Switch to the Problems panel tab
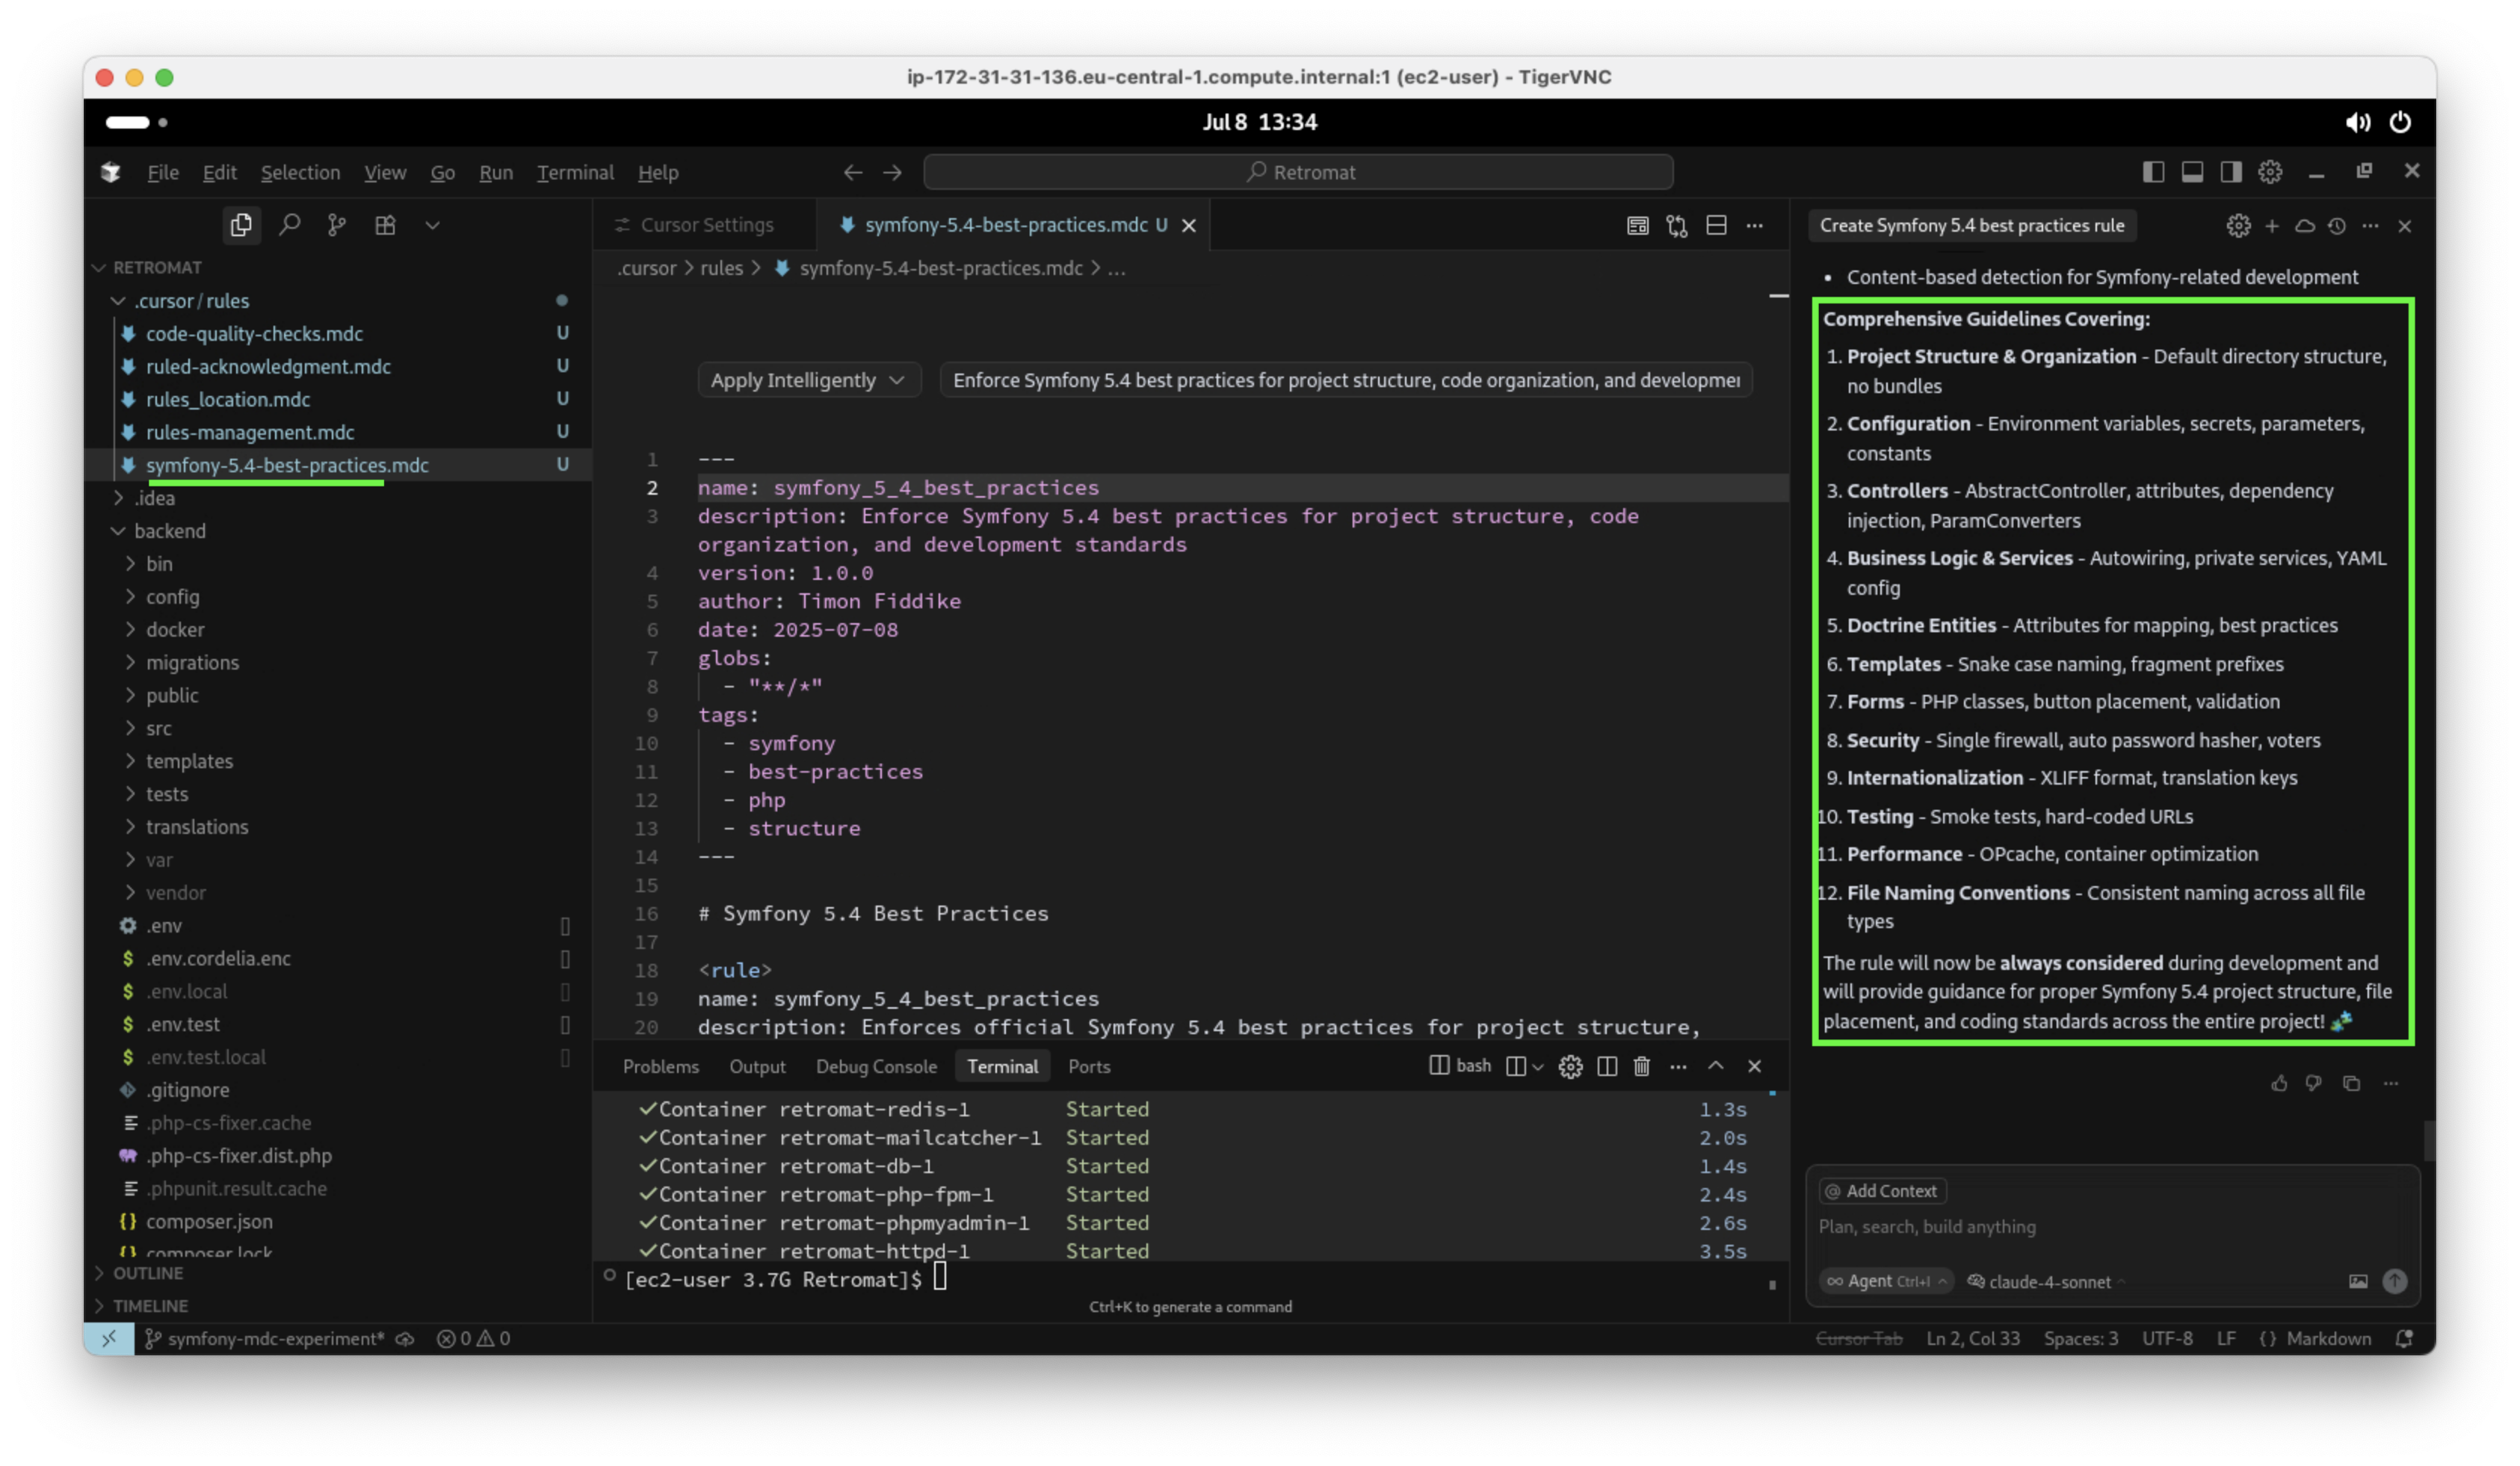This screenshot has height=1466, width=2520. [660, 1066]
